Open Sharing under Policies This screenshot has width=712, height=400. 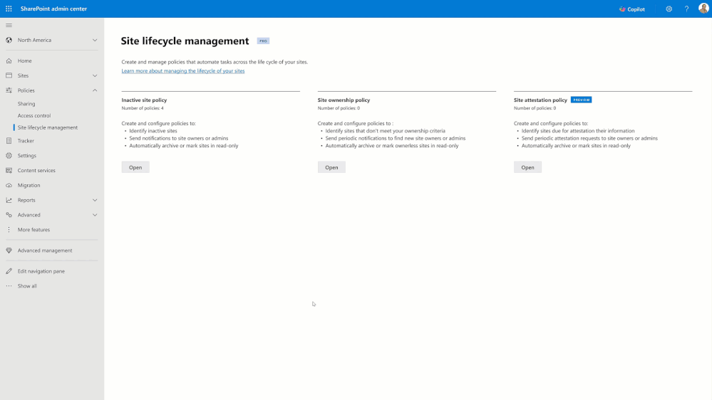click(x=26, y=104)
